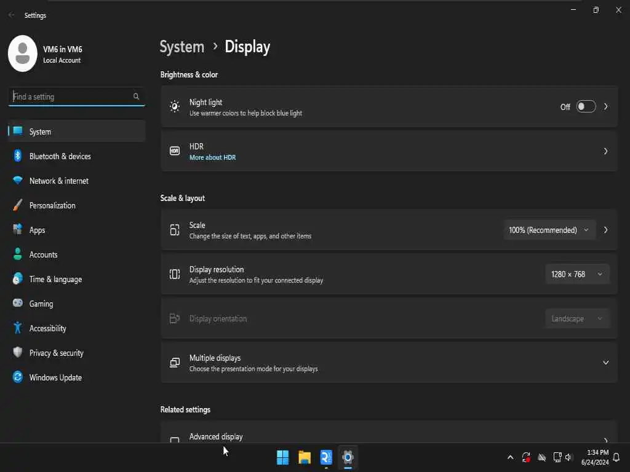This screenshot has height=472, width=630.
Task: Open Apps settings category
Action: 76,230
